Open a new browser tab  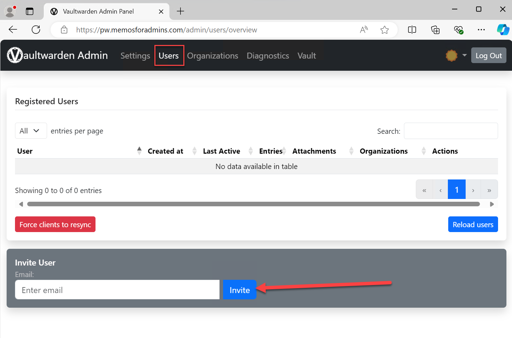(180, 11)
